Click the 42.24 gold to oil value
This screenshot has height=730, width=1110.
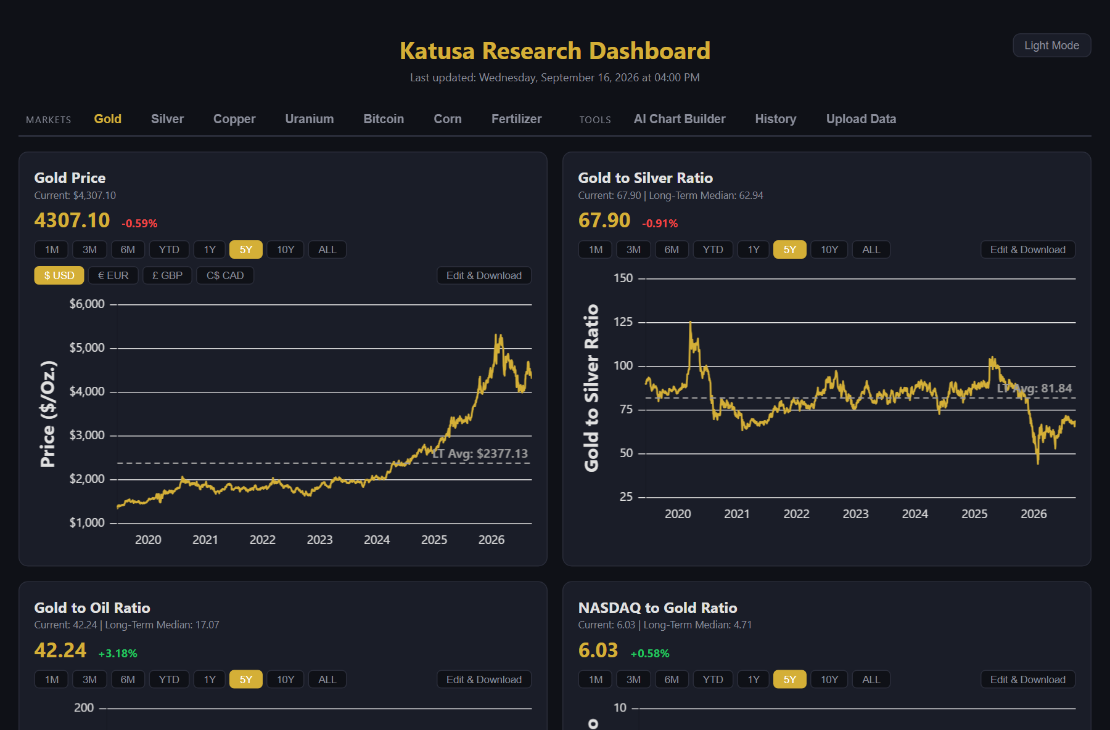tap(60, 651)
